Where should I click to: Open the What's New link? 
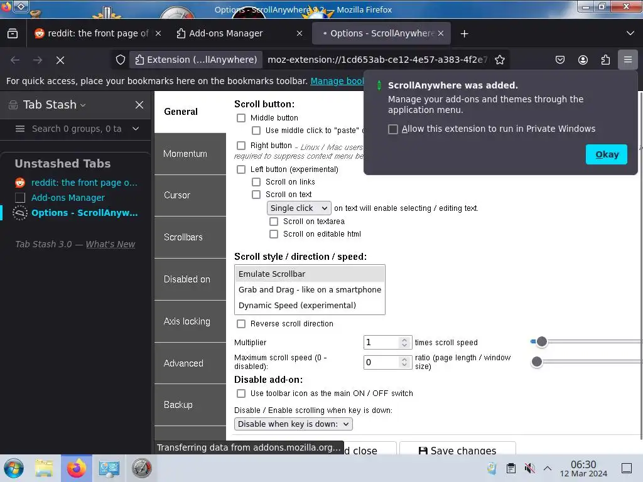point(111,244)
